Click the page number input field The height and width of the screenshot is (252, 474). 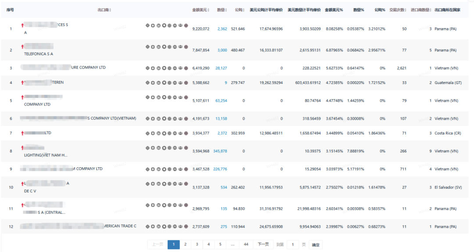pos(293,245)
